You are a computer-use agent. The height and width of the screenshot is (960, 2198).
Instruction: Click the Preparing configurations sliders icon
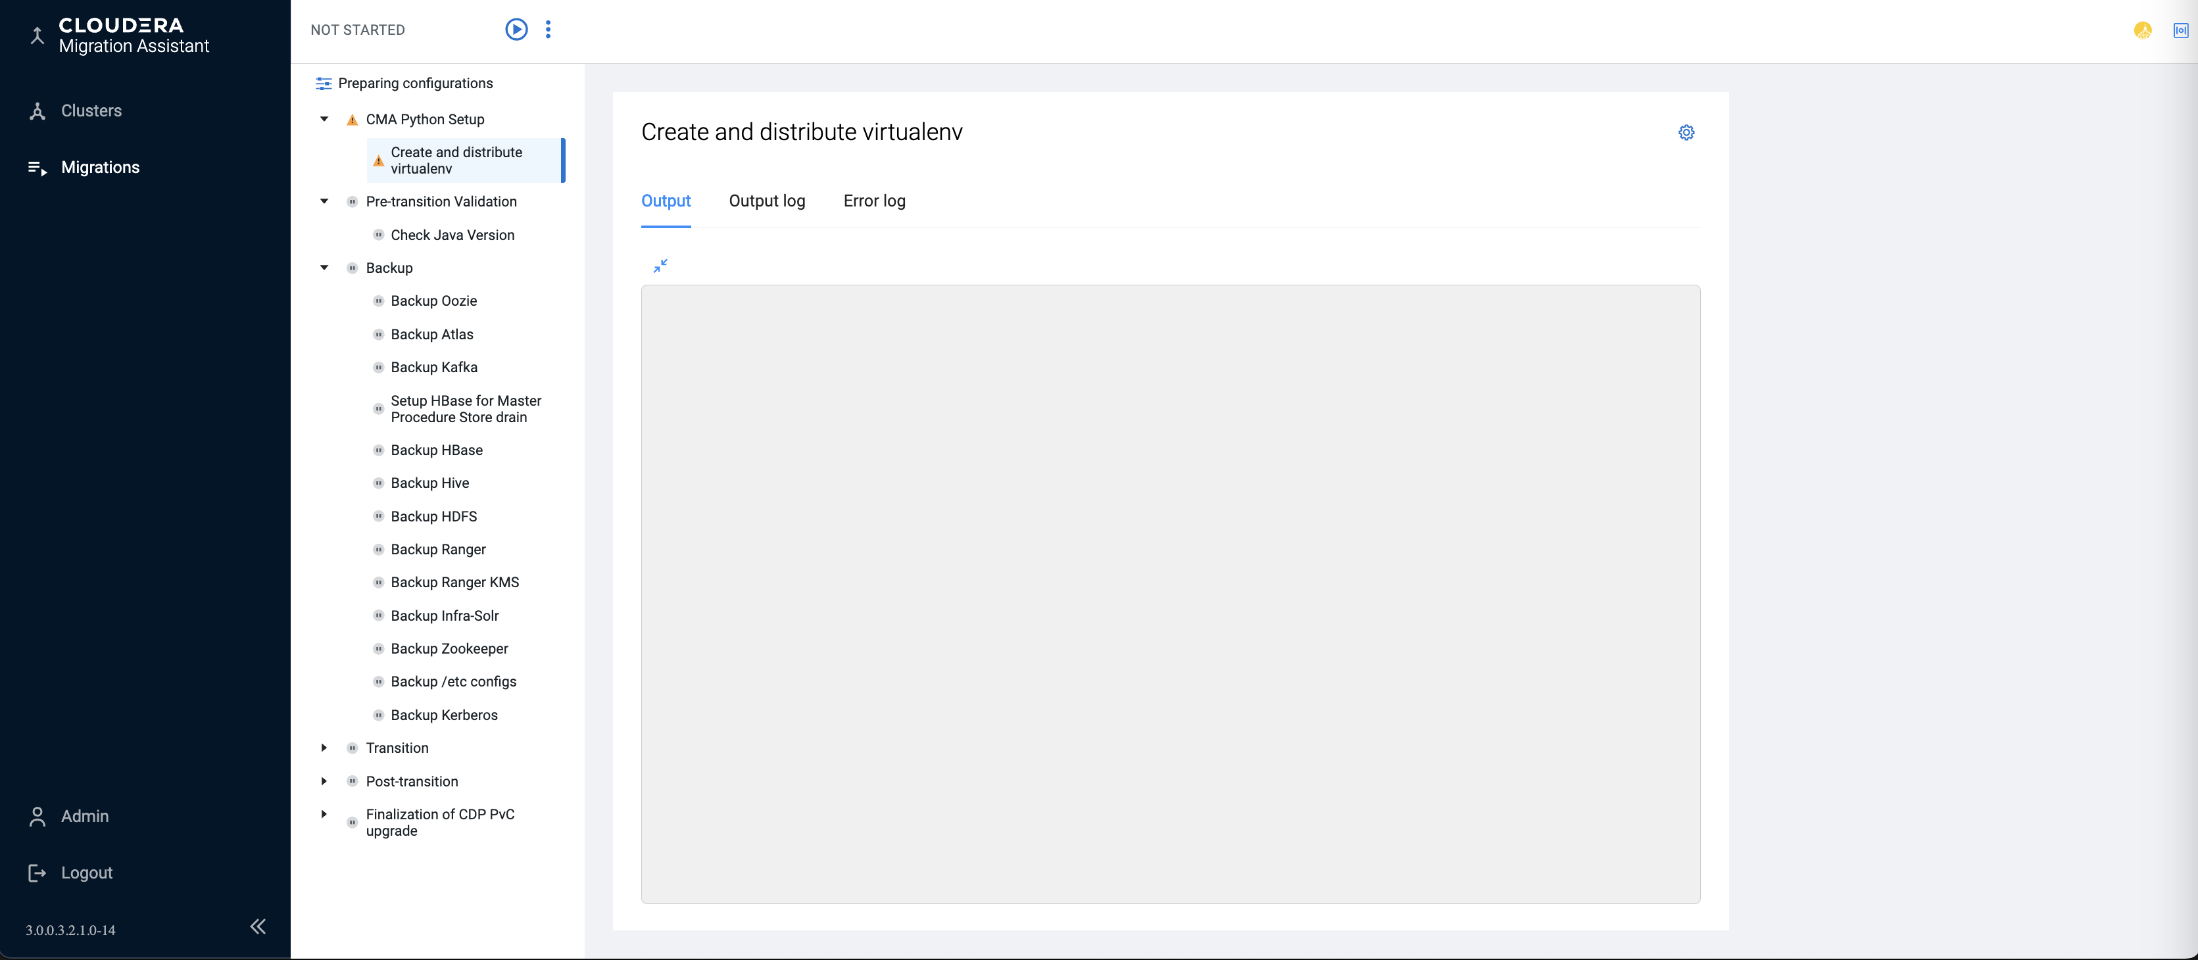324,84
